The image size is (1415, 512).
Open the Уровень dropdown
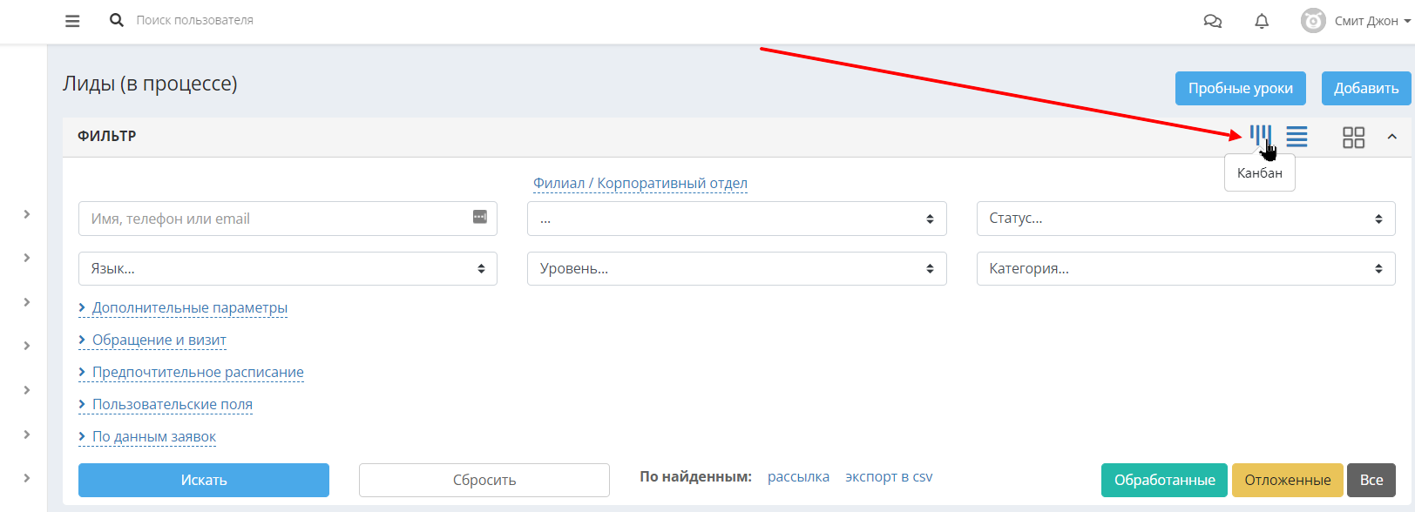(x=736, y=269)
